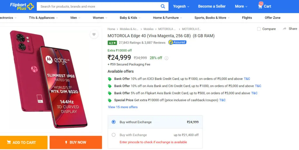Open View 15 more offers link

tap(123, 107)
